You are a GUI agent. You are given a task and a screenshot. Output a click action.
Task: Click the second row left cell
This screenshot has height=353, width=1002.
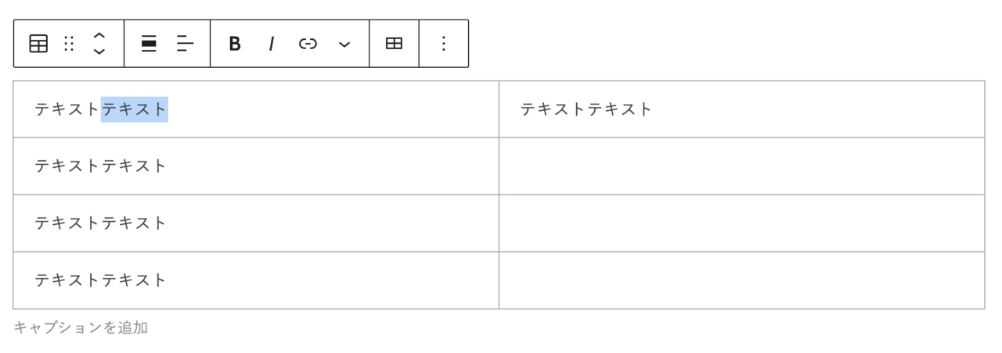[x=256, y=166]
